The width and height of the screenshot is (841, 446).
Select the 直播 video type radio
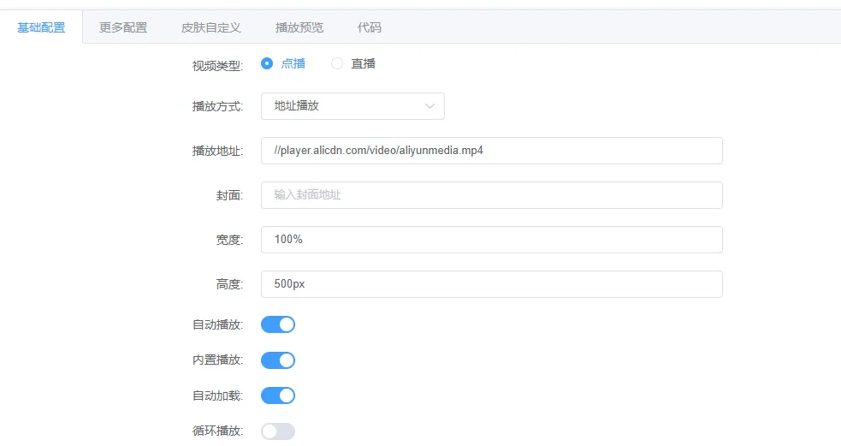click(337, 64)
